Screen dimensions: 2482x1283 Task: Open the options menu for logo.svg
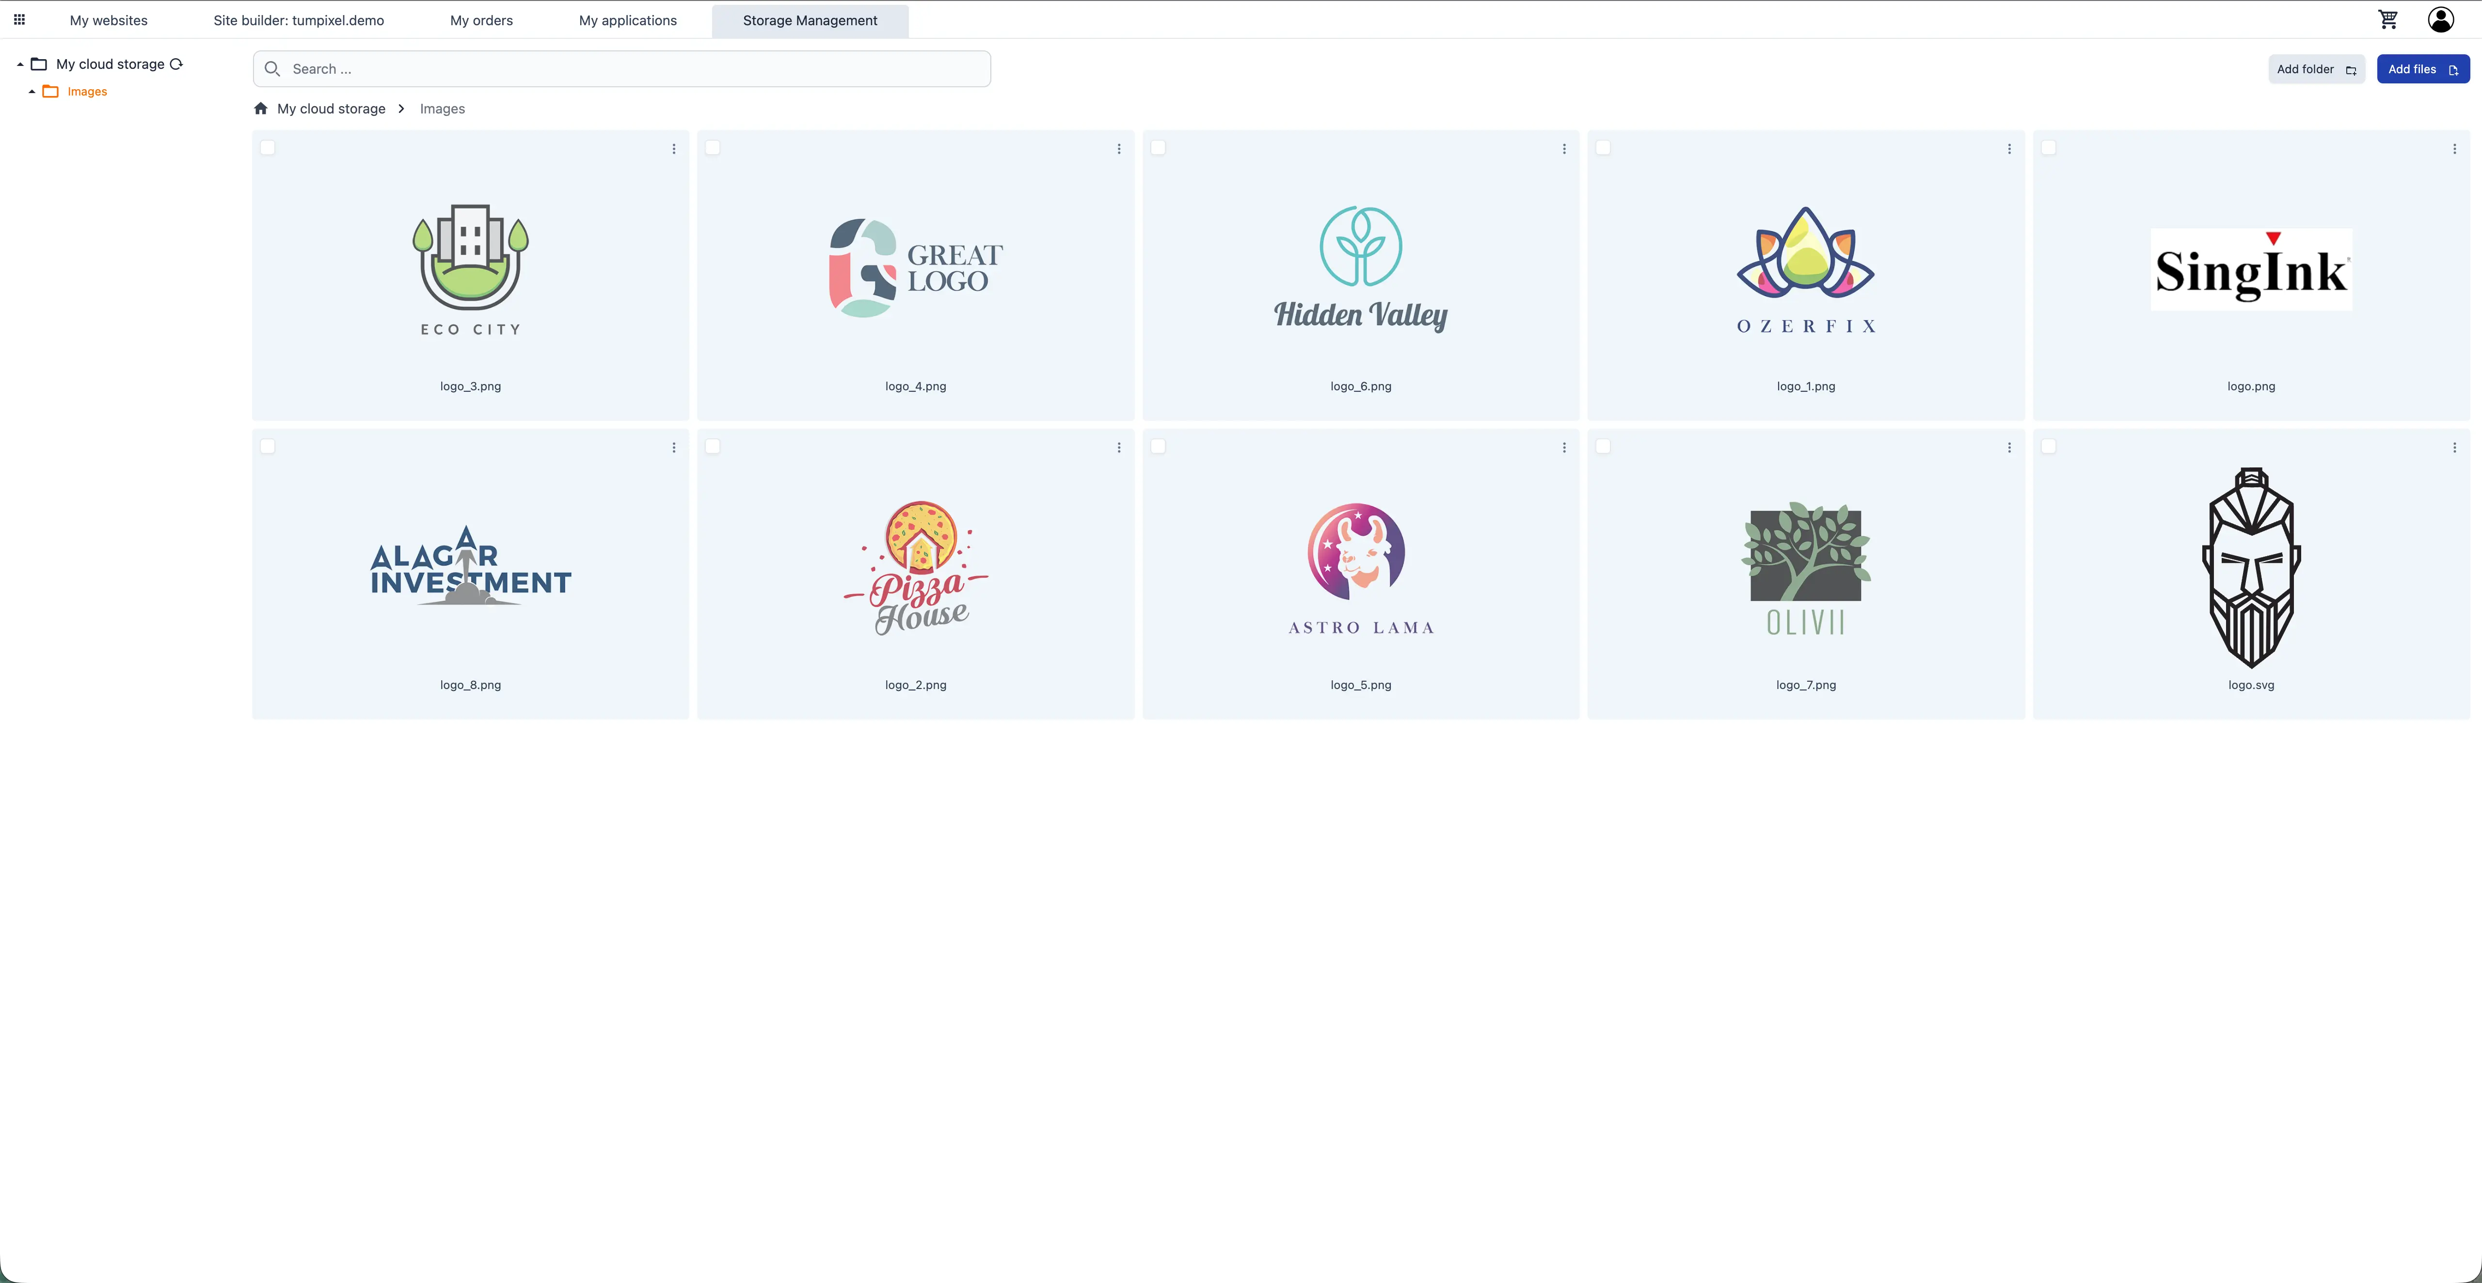[x=2455, y=447]
